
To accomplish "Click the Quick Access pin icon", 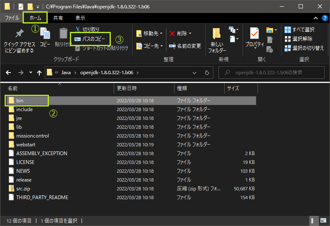I will (19, 34).
